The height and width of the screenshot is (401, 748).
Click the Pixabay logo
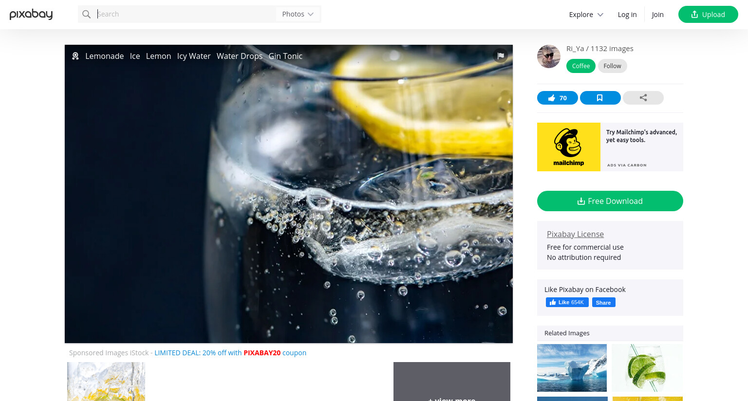click(31, 14)
